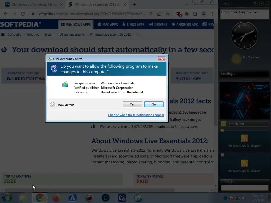Click the slideshow picture gadget
This screenshot has height=203, width=271.
click(x=245, y=100)
